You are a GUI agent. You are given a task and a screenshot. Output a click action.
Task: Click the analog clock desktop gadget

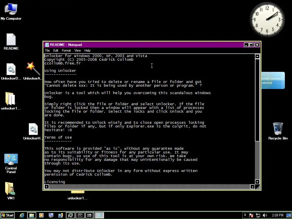[x=267, y=19]
